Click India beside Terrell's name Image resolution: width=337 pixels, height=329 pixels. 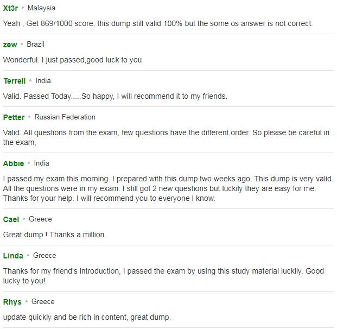click(43, 81)
